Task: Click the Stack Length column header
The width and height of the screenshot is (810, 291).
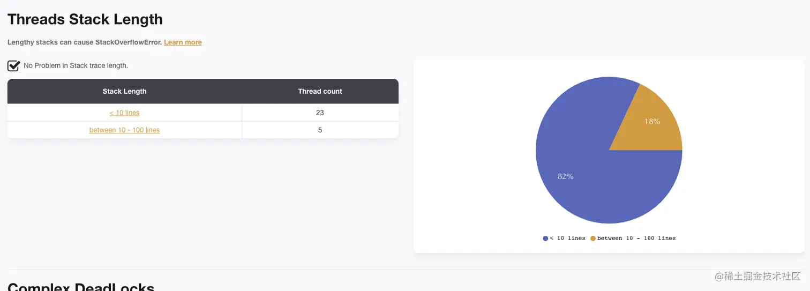Action: 124,91
